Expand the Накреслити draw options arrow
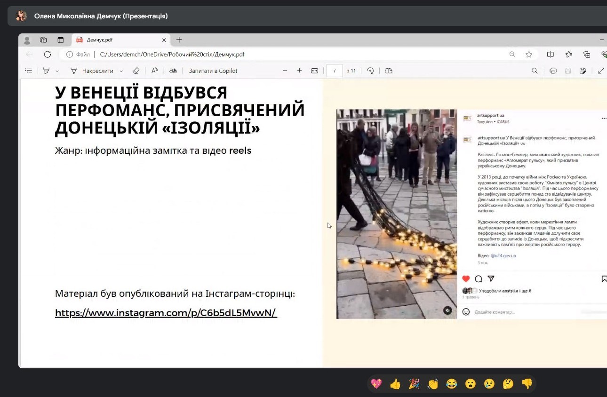 (121, 71)
